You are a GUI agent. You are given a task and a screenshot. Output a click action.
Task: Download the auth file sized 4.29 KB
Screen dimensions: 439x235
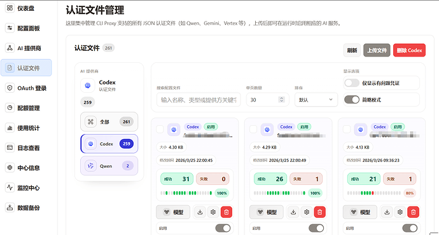tap(293, 212)
